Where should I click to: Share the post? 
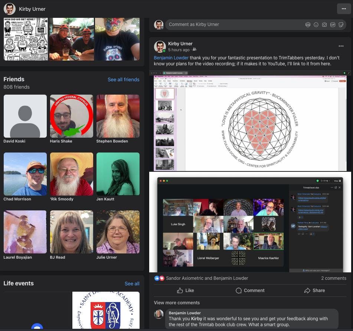tap(314, 291)
